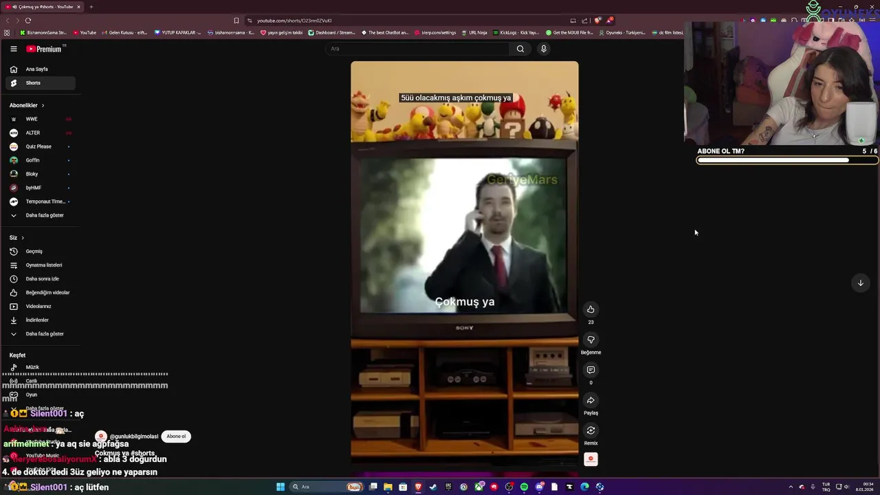
Task: Open the ALTER subscription channel
Action: (41, 133)
